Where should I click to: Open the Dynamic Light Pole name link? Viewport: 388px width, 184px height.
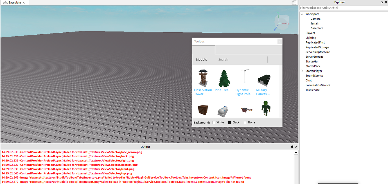[243, 92]
